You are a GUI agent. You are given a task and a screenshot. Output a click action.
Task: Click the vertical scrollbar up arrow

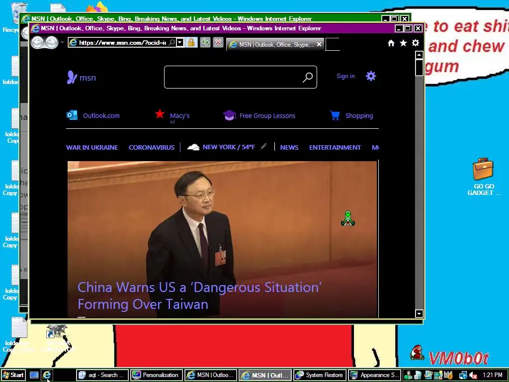[419, 55]
